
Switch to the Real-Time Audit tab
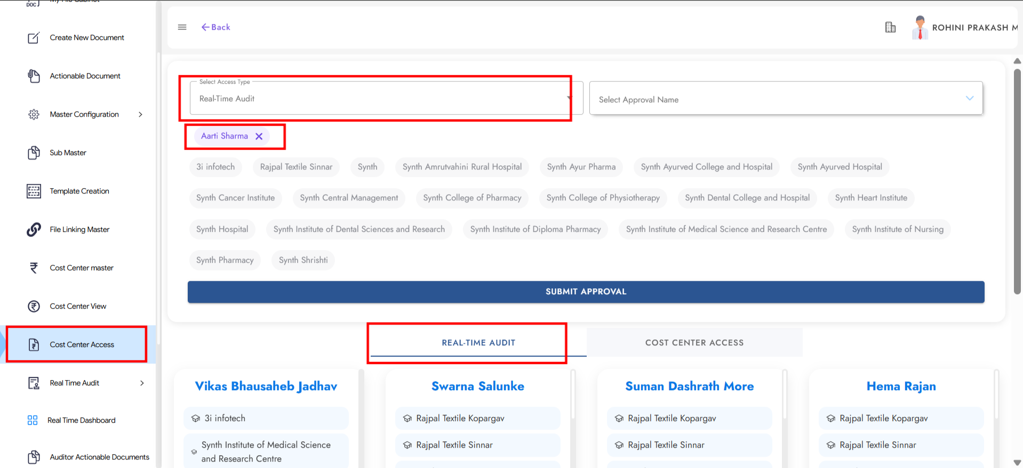(x=478, y=343)
